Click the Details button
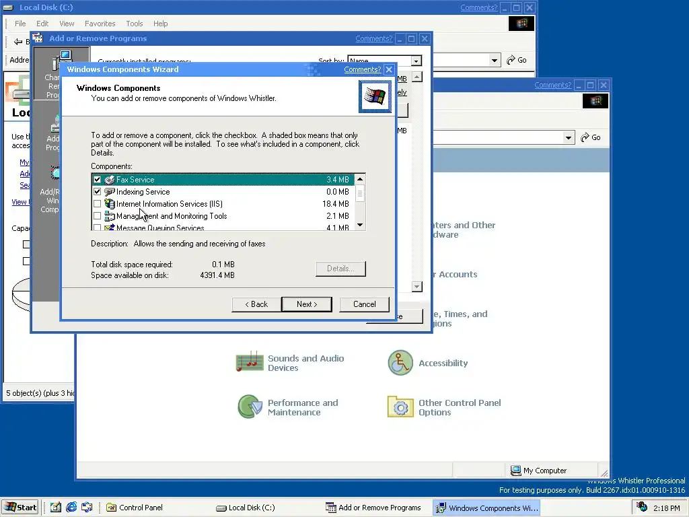The width and height of the screenshot is (689, 517). 340,269
